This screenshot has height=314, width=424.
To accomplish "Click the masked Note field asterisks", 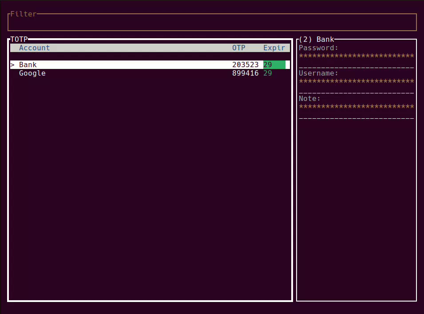I will (x=357, y=106).
